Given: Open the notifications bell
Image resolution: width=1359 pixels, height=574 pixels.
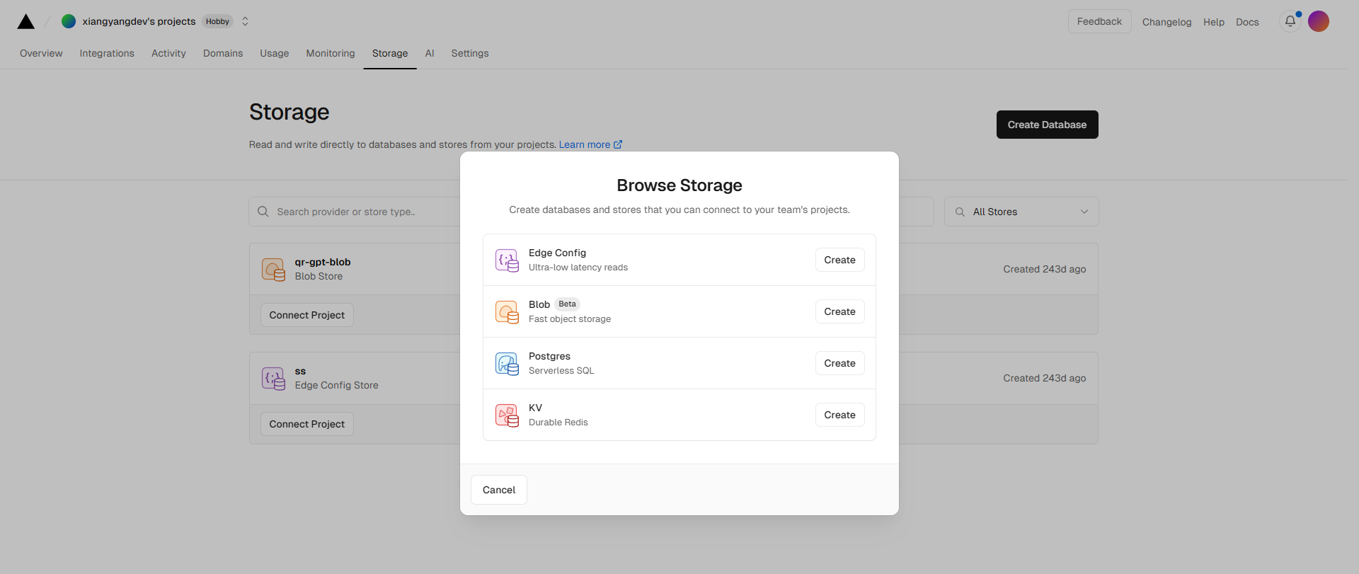Looking at the screenshot, I should 1290,21.
